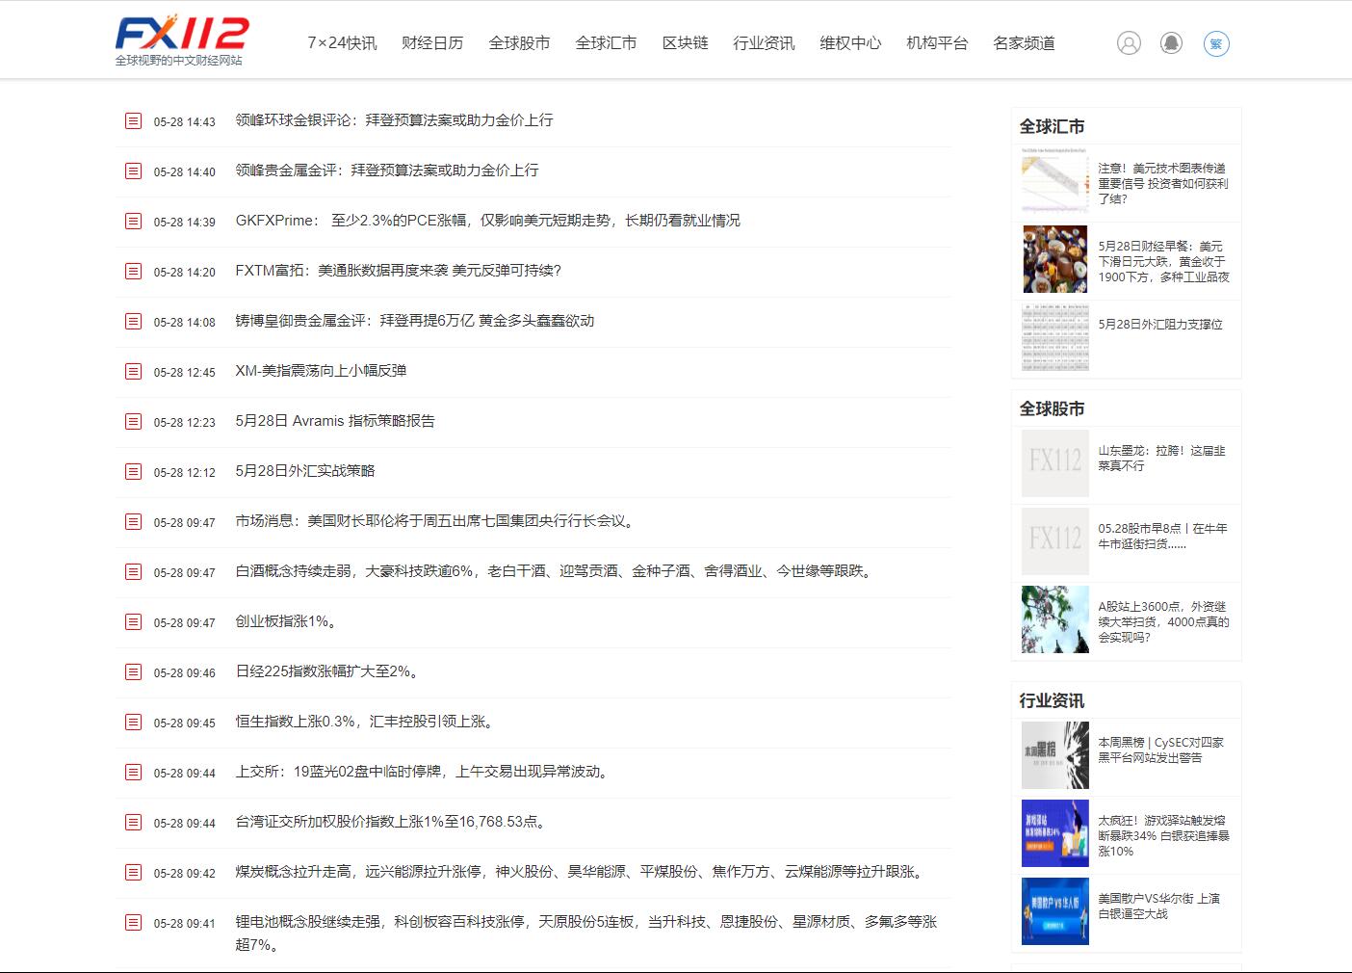This screenshot has width=1352, height=973.
Task: Open the 维权中心 navigation tab
Action: coord(850,43)
